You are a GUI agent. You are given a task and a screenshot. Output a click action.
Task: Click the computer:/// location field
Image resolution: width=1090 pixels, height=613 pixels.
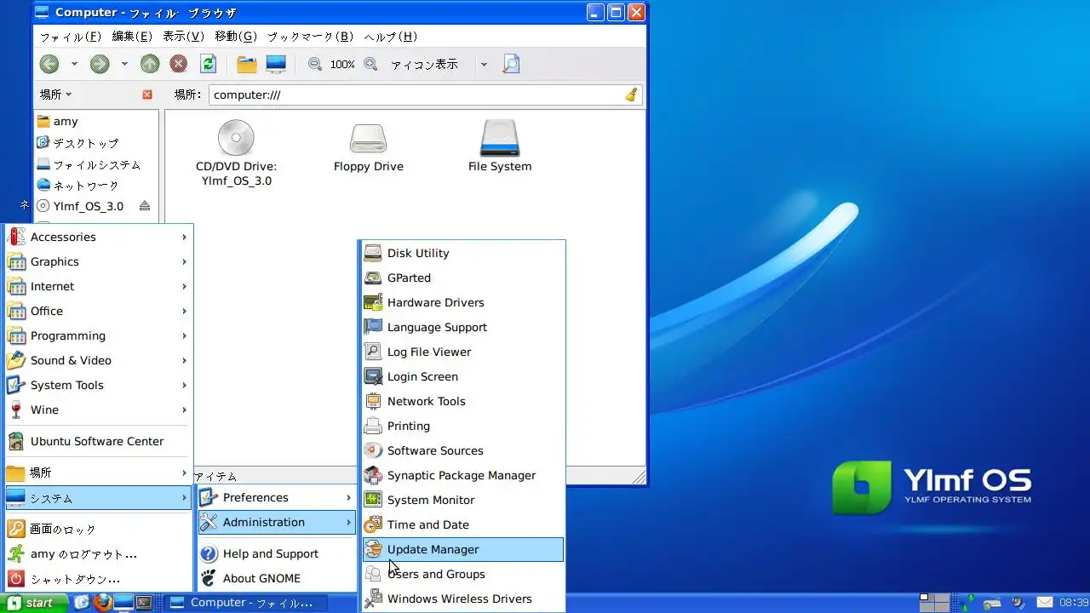(416, 95)
